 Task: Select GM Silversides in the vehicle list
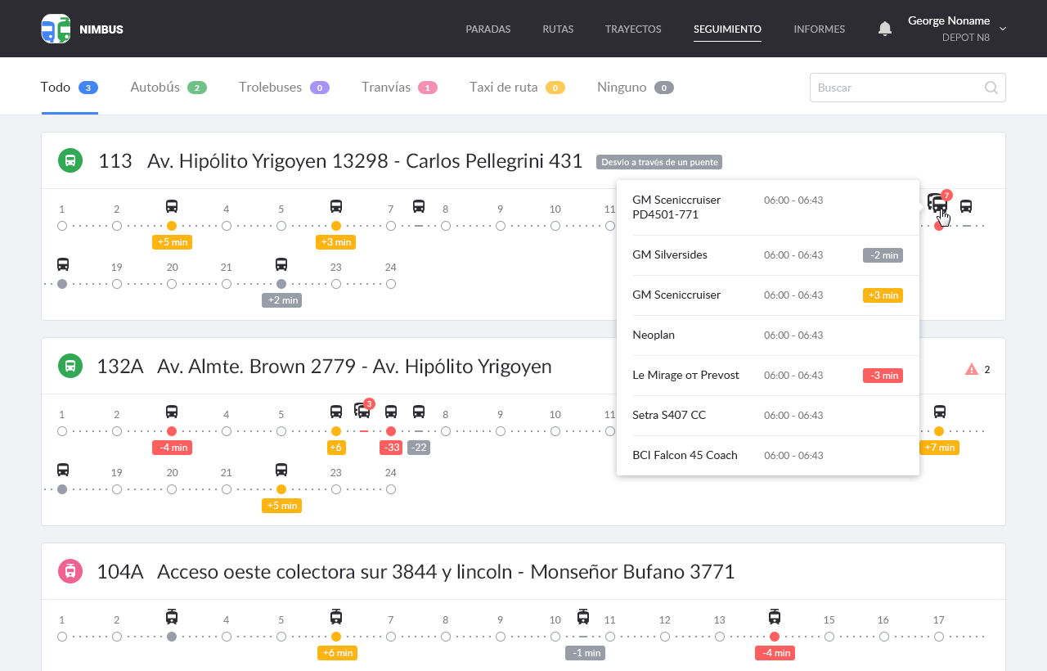tap(670, 254)
